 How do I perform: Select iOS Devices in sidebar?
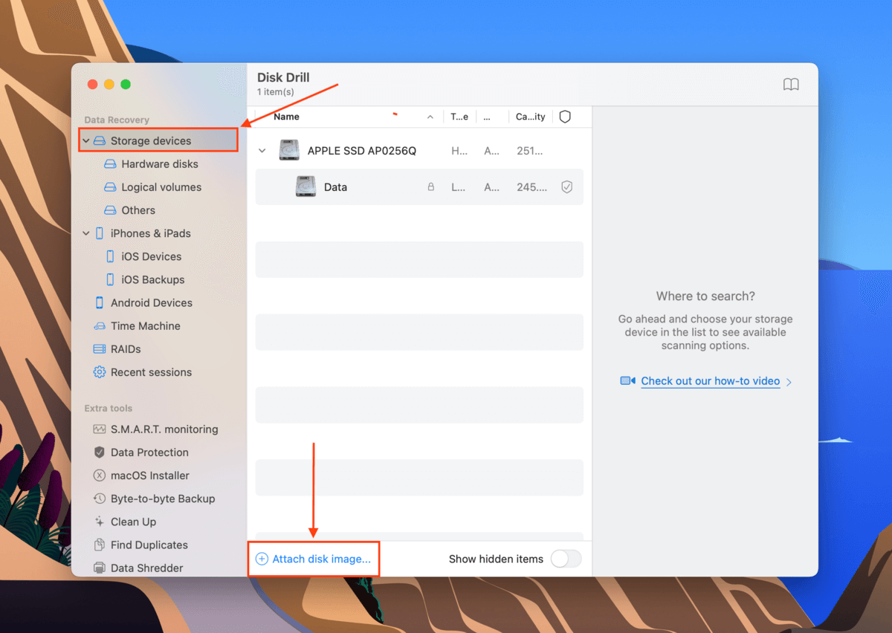pos(152,256)
